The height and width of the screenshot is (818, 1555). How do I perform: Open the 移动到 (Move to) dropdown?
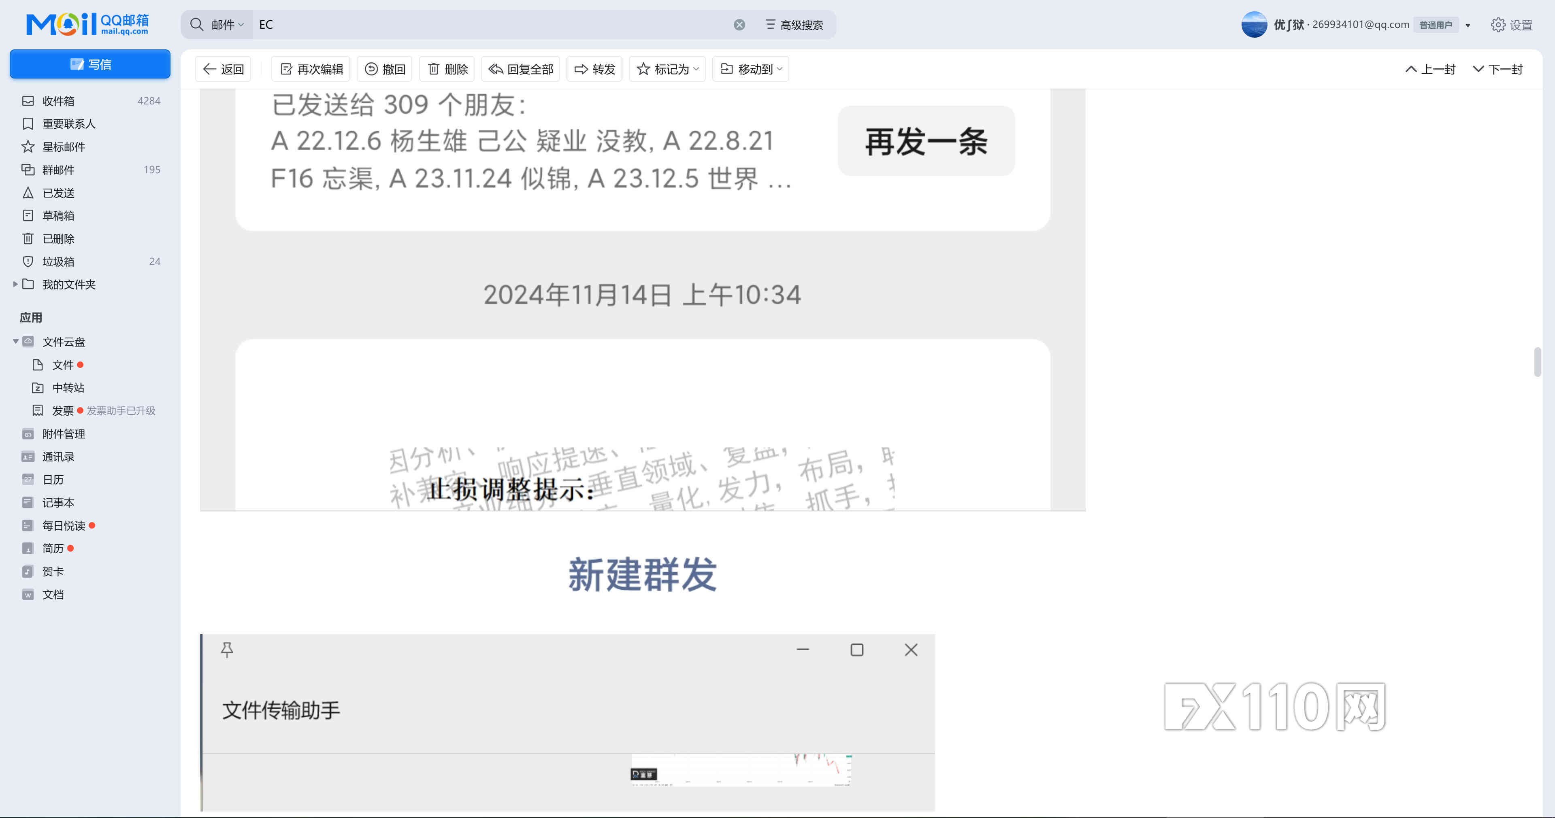(751, 69)
